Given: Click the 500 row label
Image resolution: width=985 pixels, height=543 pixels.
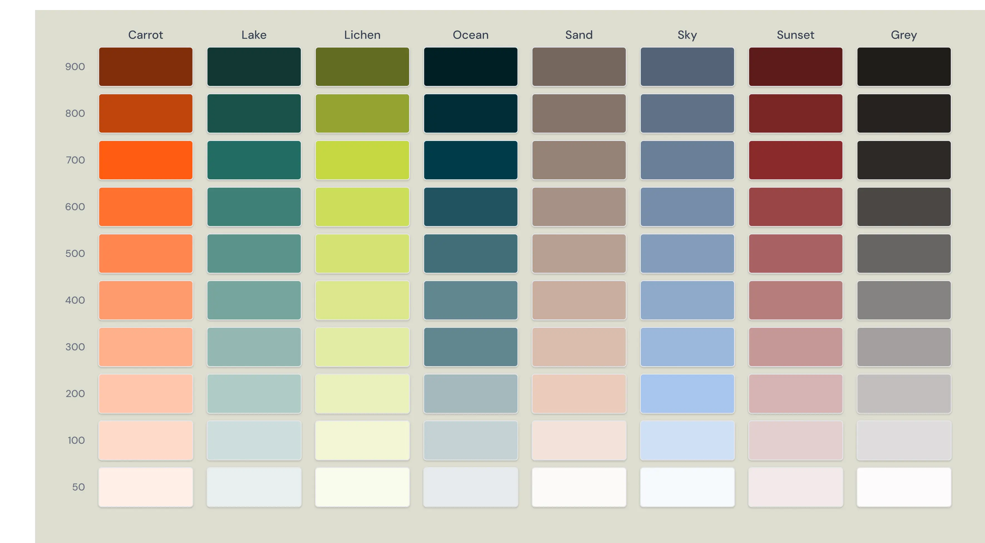Looking at the screenshot, I should click(75, 253).
